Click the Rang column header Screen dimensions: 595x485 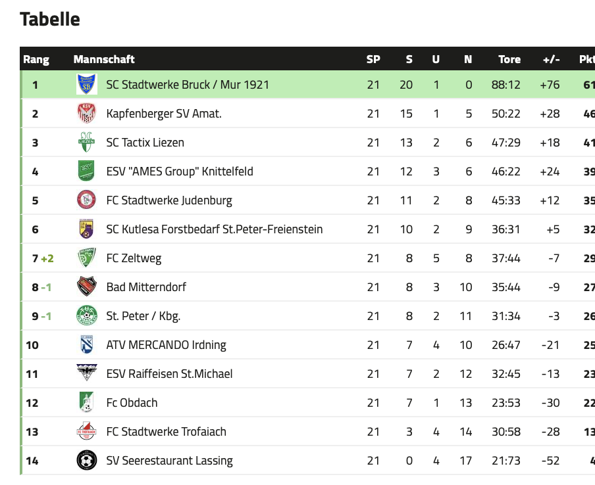coord(36,60)
